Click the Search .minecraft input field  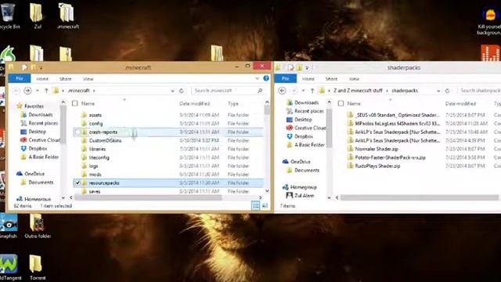point(225,91)
